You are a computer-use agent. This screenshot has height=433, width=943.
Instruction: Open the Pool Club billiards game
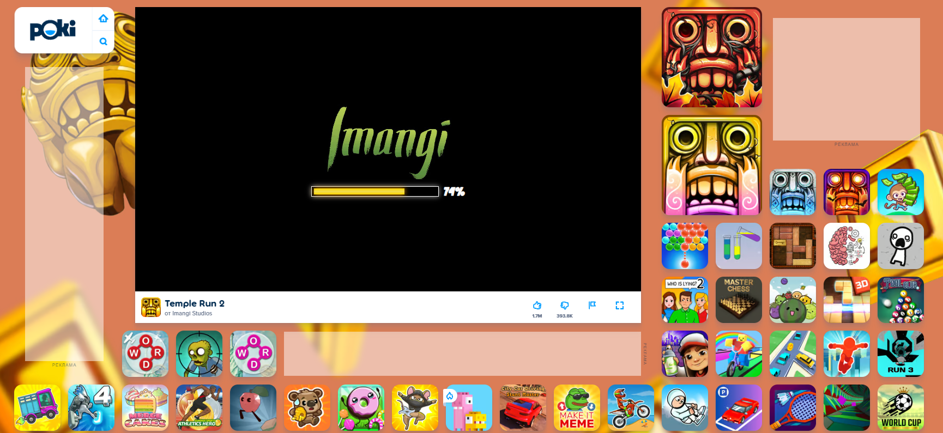[x=900, y=300]
